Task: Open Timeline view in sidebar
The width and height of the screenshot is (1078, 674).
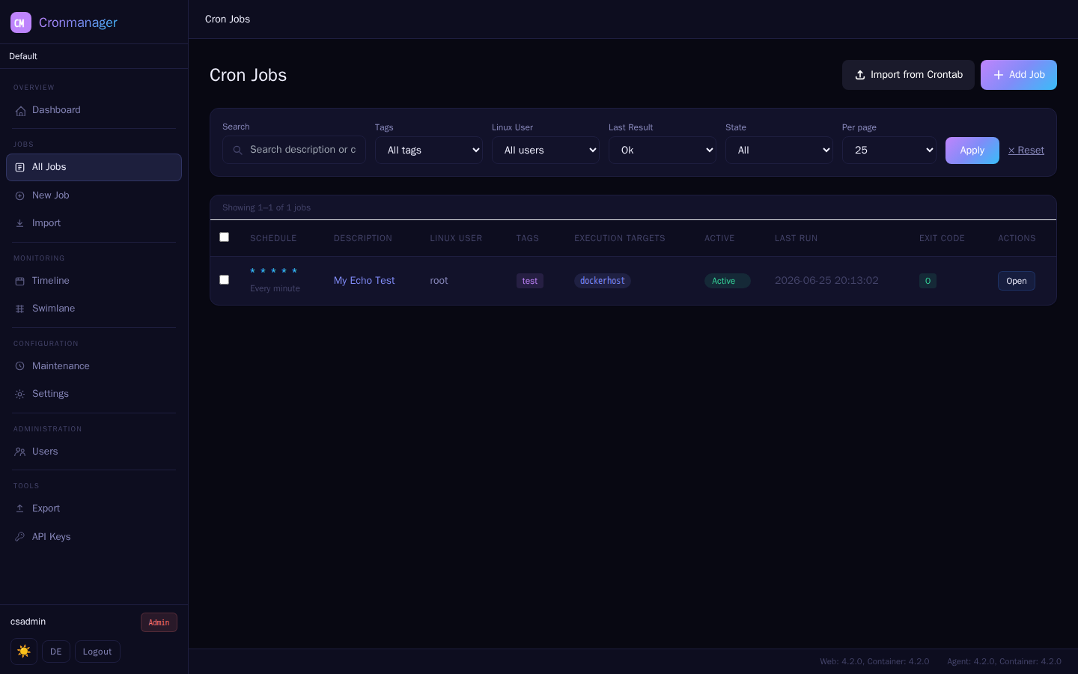Action: 94,281
